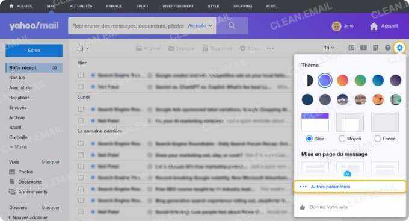Open the Accueil house icon at right

[x=374, y=26]
